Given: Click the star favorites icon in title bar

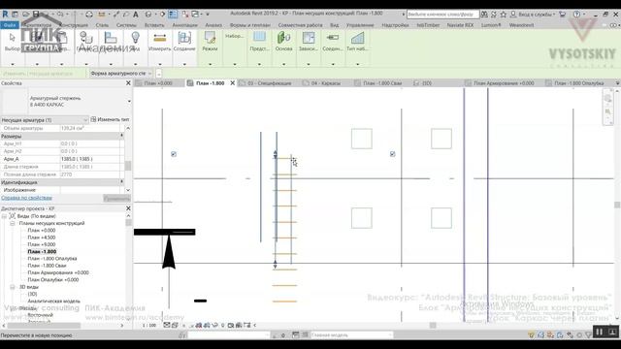Looking at the screenshot, I should pyautogui.click(x=503, y=15).
